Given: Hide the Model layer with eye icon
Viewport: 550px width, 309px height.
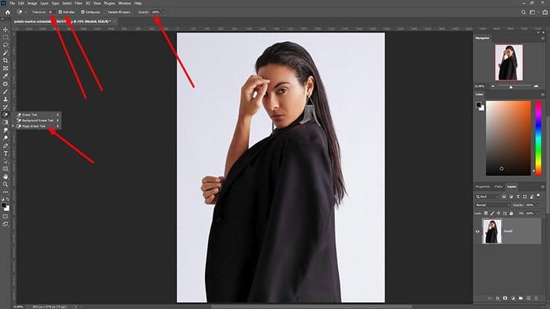Looking at the screenshot, I should 477,231.
